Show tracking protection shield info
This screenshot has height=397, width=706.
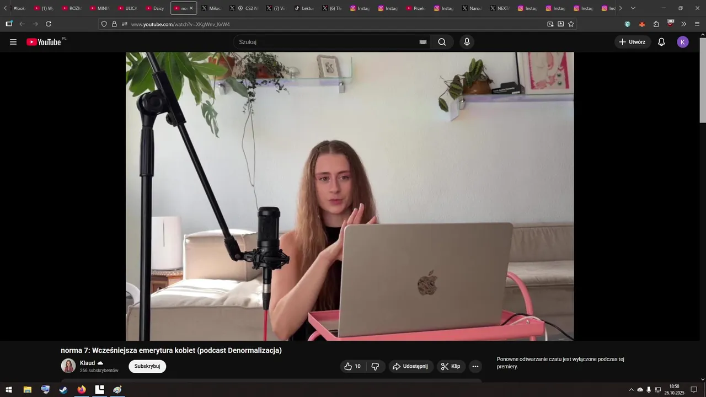pos(104,24)
